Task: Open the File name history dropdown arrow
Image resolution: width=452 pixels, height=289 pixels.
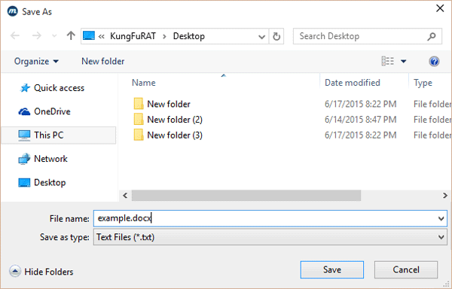Action: (x=441, y=218)
